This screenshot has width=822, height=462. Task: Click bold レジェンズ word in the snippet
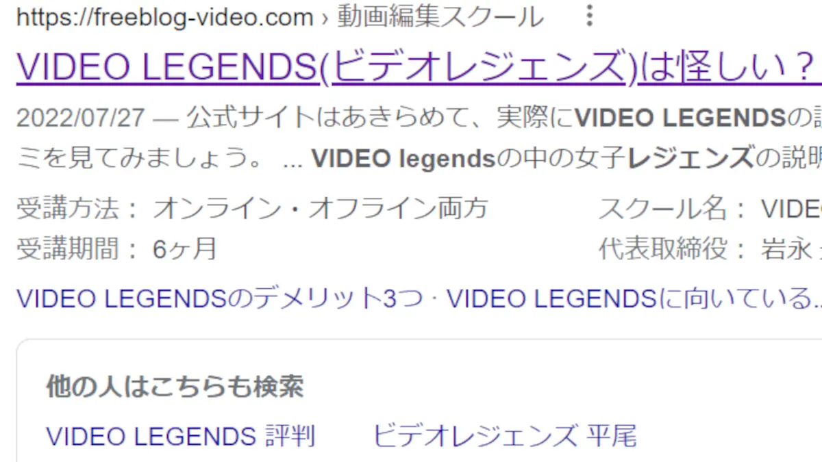(690, 159)
